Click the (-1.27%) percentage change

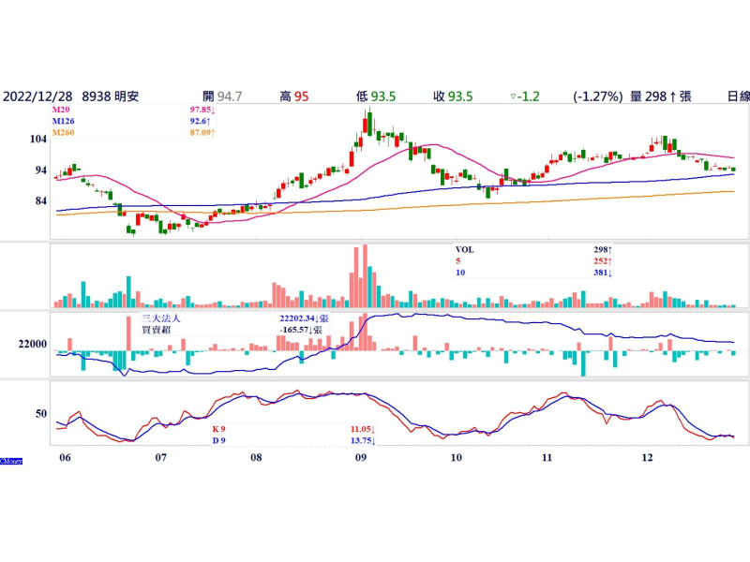598,96
